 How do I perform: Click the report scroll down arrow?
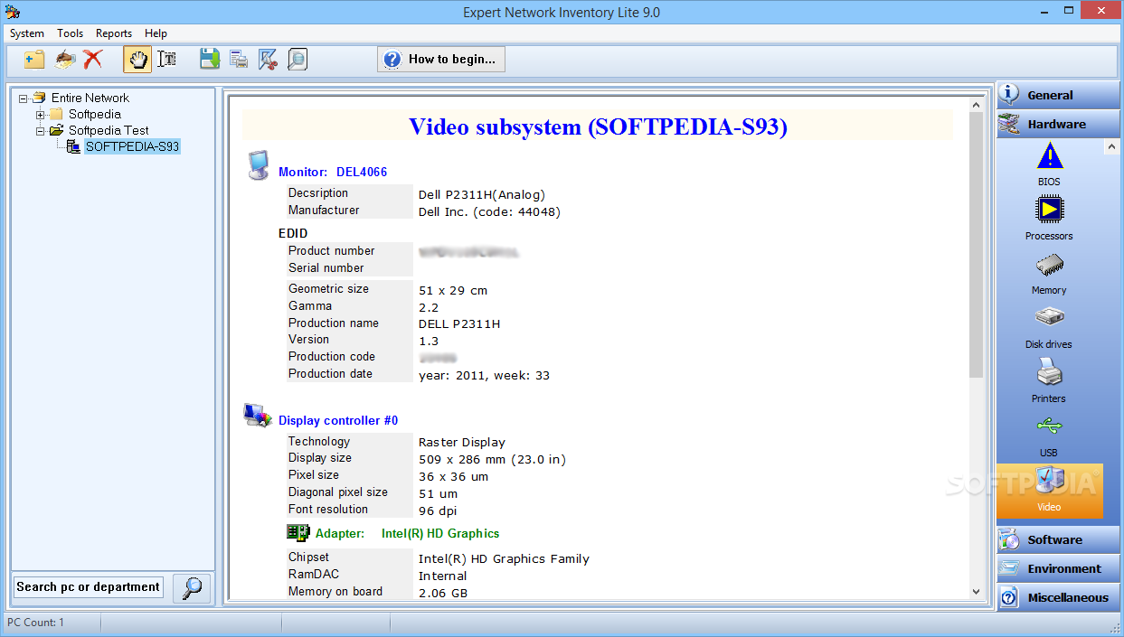(976, 591)
